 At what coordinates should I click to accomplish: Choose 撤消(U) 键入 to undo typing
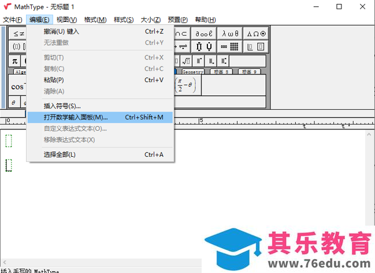coord(100,31)
